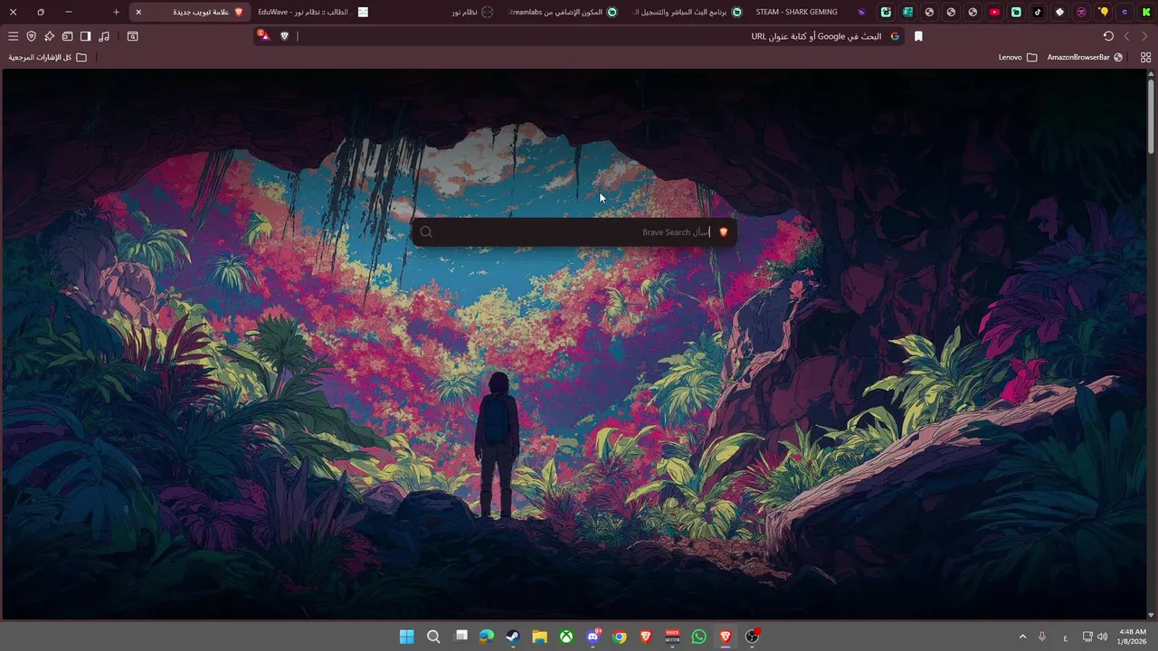Click the Brave lion icon inside search box
The image size is (1158, 651).
(723, 232)
